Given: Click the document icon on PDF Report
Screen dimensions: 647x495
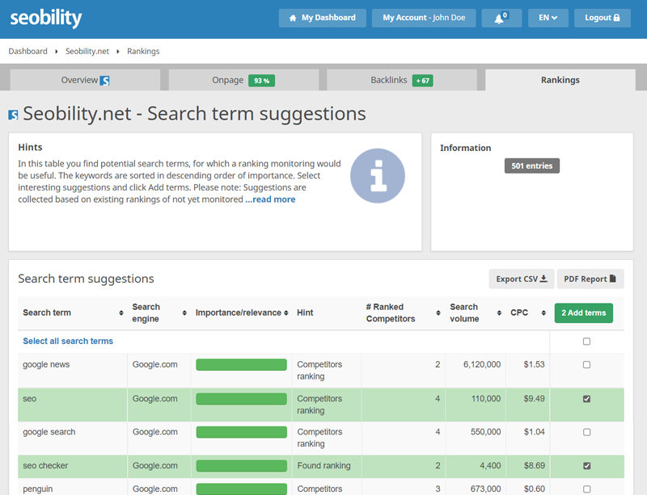Looking at the screenshot, I should point(611,278).
